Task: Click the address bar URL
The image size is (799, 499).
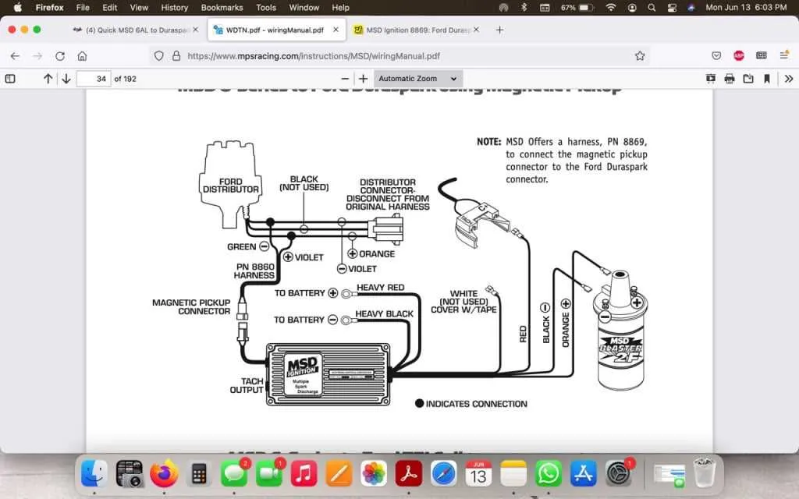Action: [314, 56]
